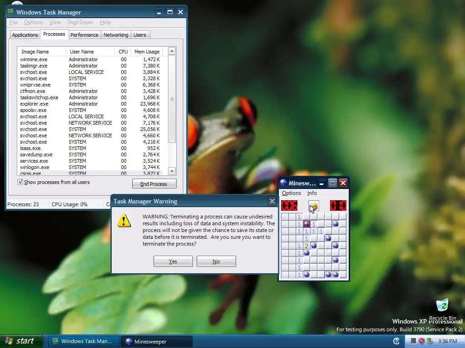Viewport: 465px width, 348px height.
Task: Select services.exe process row
Action: [x=90, y=161]
